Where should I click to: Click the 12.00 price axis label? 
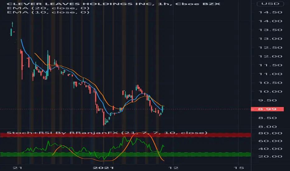[270, 56]
